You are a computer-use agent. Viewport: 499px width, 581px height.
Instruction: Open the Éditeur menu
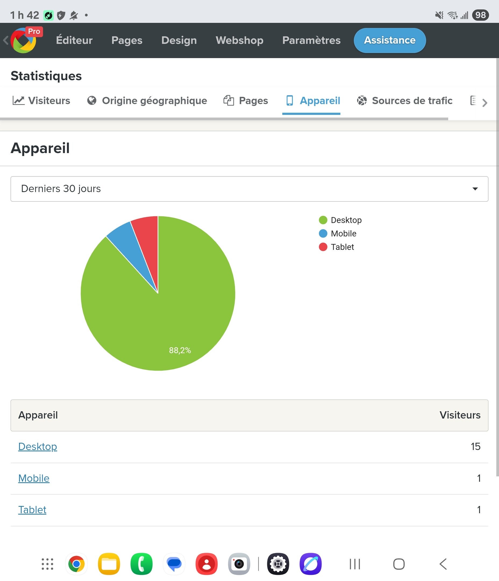(x=74, y=40)
